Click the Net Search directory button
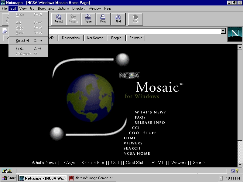This screenshot has width=243, height=182. click(x=95, y=38)
